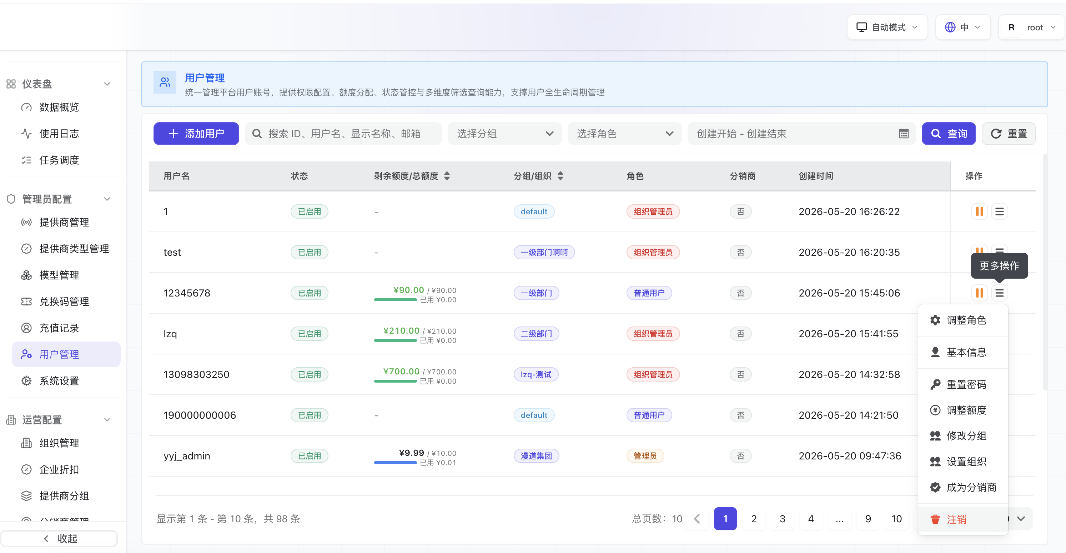Click the root user avatar R
Screen dimensions: 1066x553
coord(1011,28)
